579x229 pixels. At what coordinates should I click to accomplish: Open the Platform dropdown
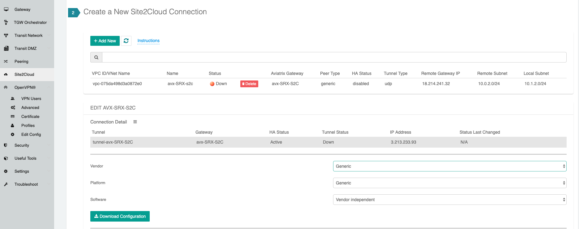tap(449, 183)
